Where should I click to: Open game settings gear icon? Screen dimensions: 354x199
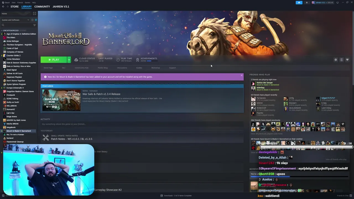336,60
